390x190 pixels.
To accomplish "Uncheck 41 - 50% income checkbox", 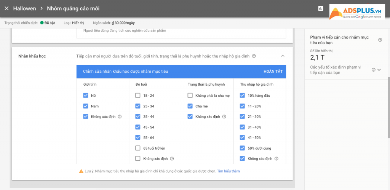I will coord(242,137).
